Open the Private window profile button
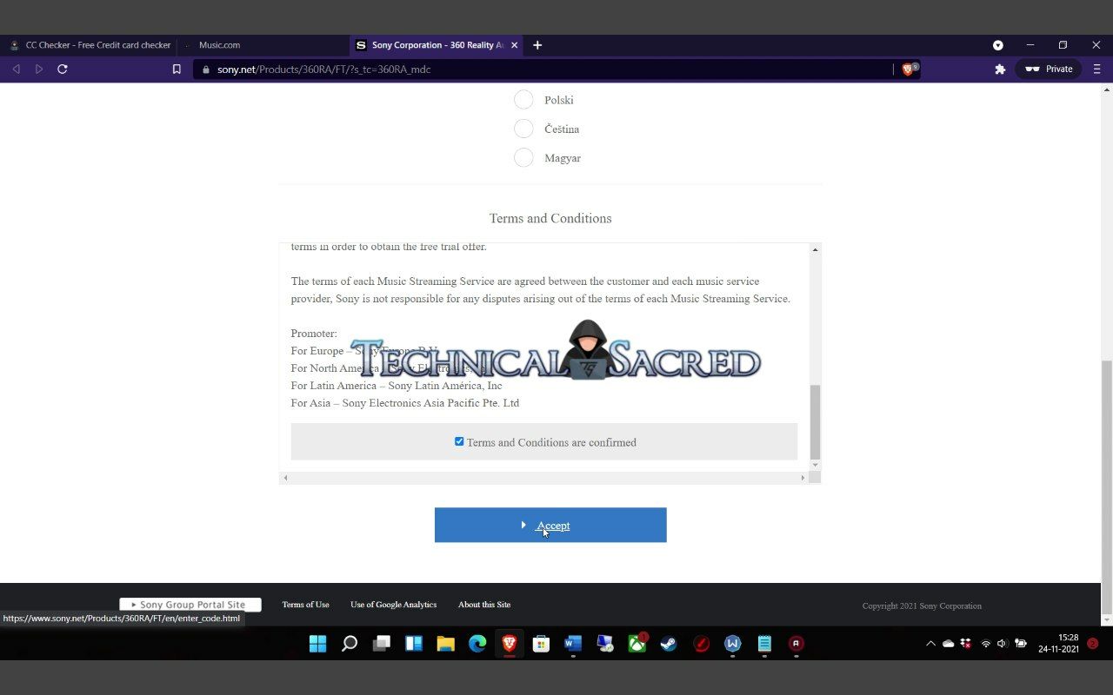This screenshot has width=1113, height=695. 1049,69
